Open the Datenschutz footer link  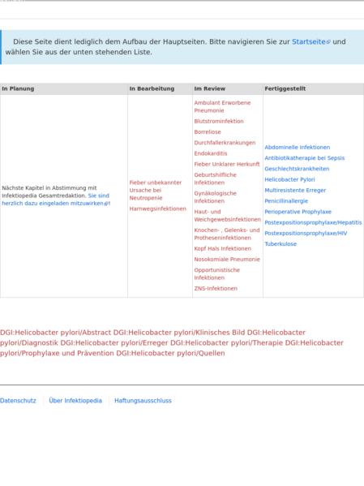(x=18, y=401)
